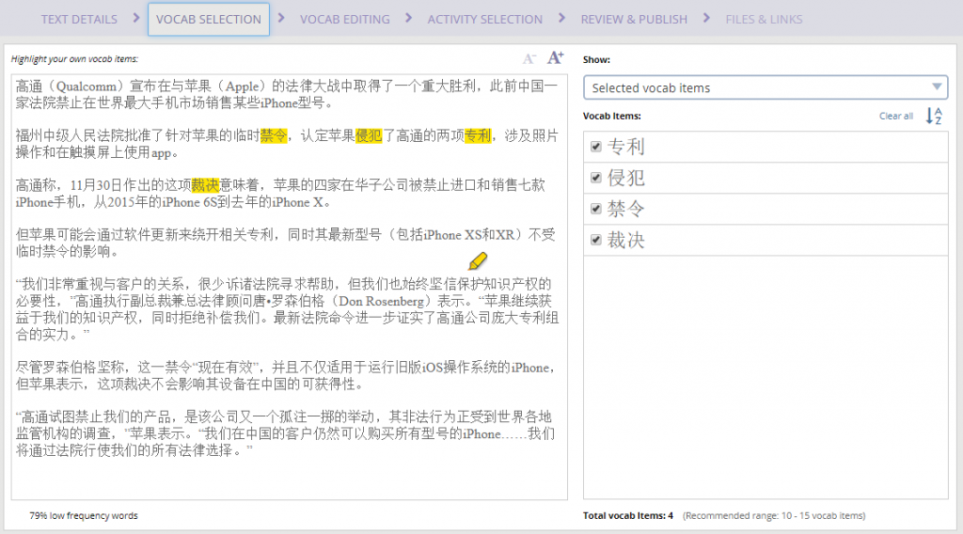
Task: Go to the Files & Links step
Action: click(764, 19)
